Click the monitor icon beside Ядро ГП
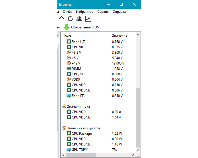This screenshot has width=198, height=158. pyautogui.click(x=69, y=96)
